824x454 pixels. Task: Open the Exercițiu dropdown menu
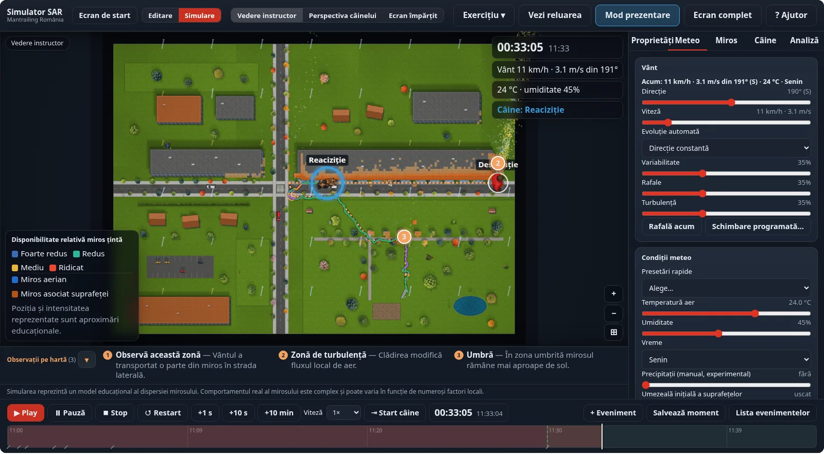pos(484,15)
